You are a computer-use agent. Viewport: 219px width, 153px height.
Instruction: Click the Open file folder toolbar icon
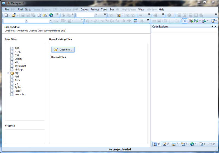pos(14,15)
